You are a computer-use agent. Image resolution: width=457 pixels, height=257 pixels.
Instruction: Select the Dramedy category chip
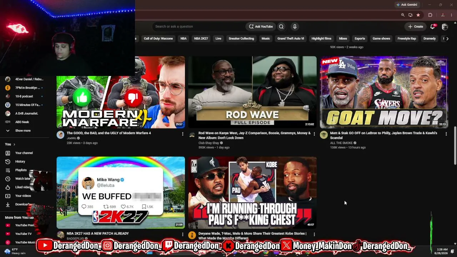click(430, 39)
